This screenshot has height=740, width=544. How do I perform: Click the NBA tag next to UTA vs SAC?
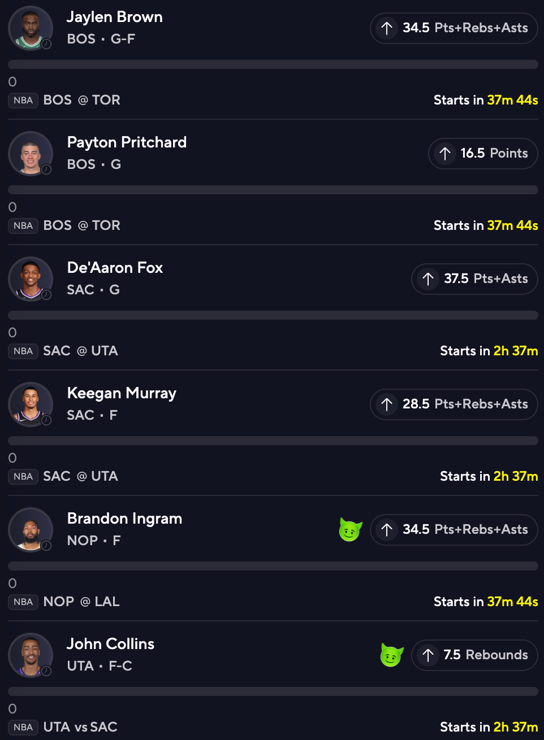point(23,728)
